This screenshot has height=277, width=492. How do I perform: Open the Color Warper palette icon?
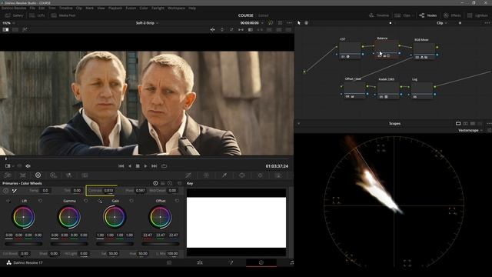tap(206, 175)
